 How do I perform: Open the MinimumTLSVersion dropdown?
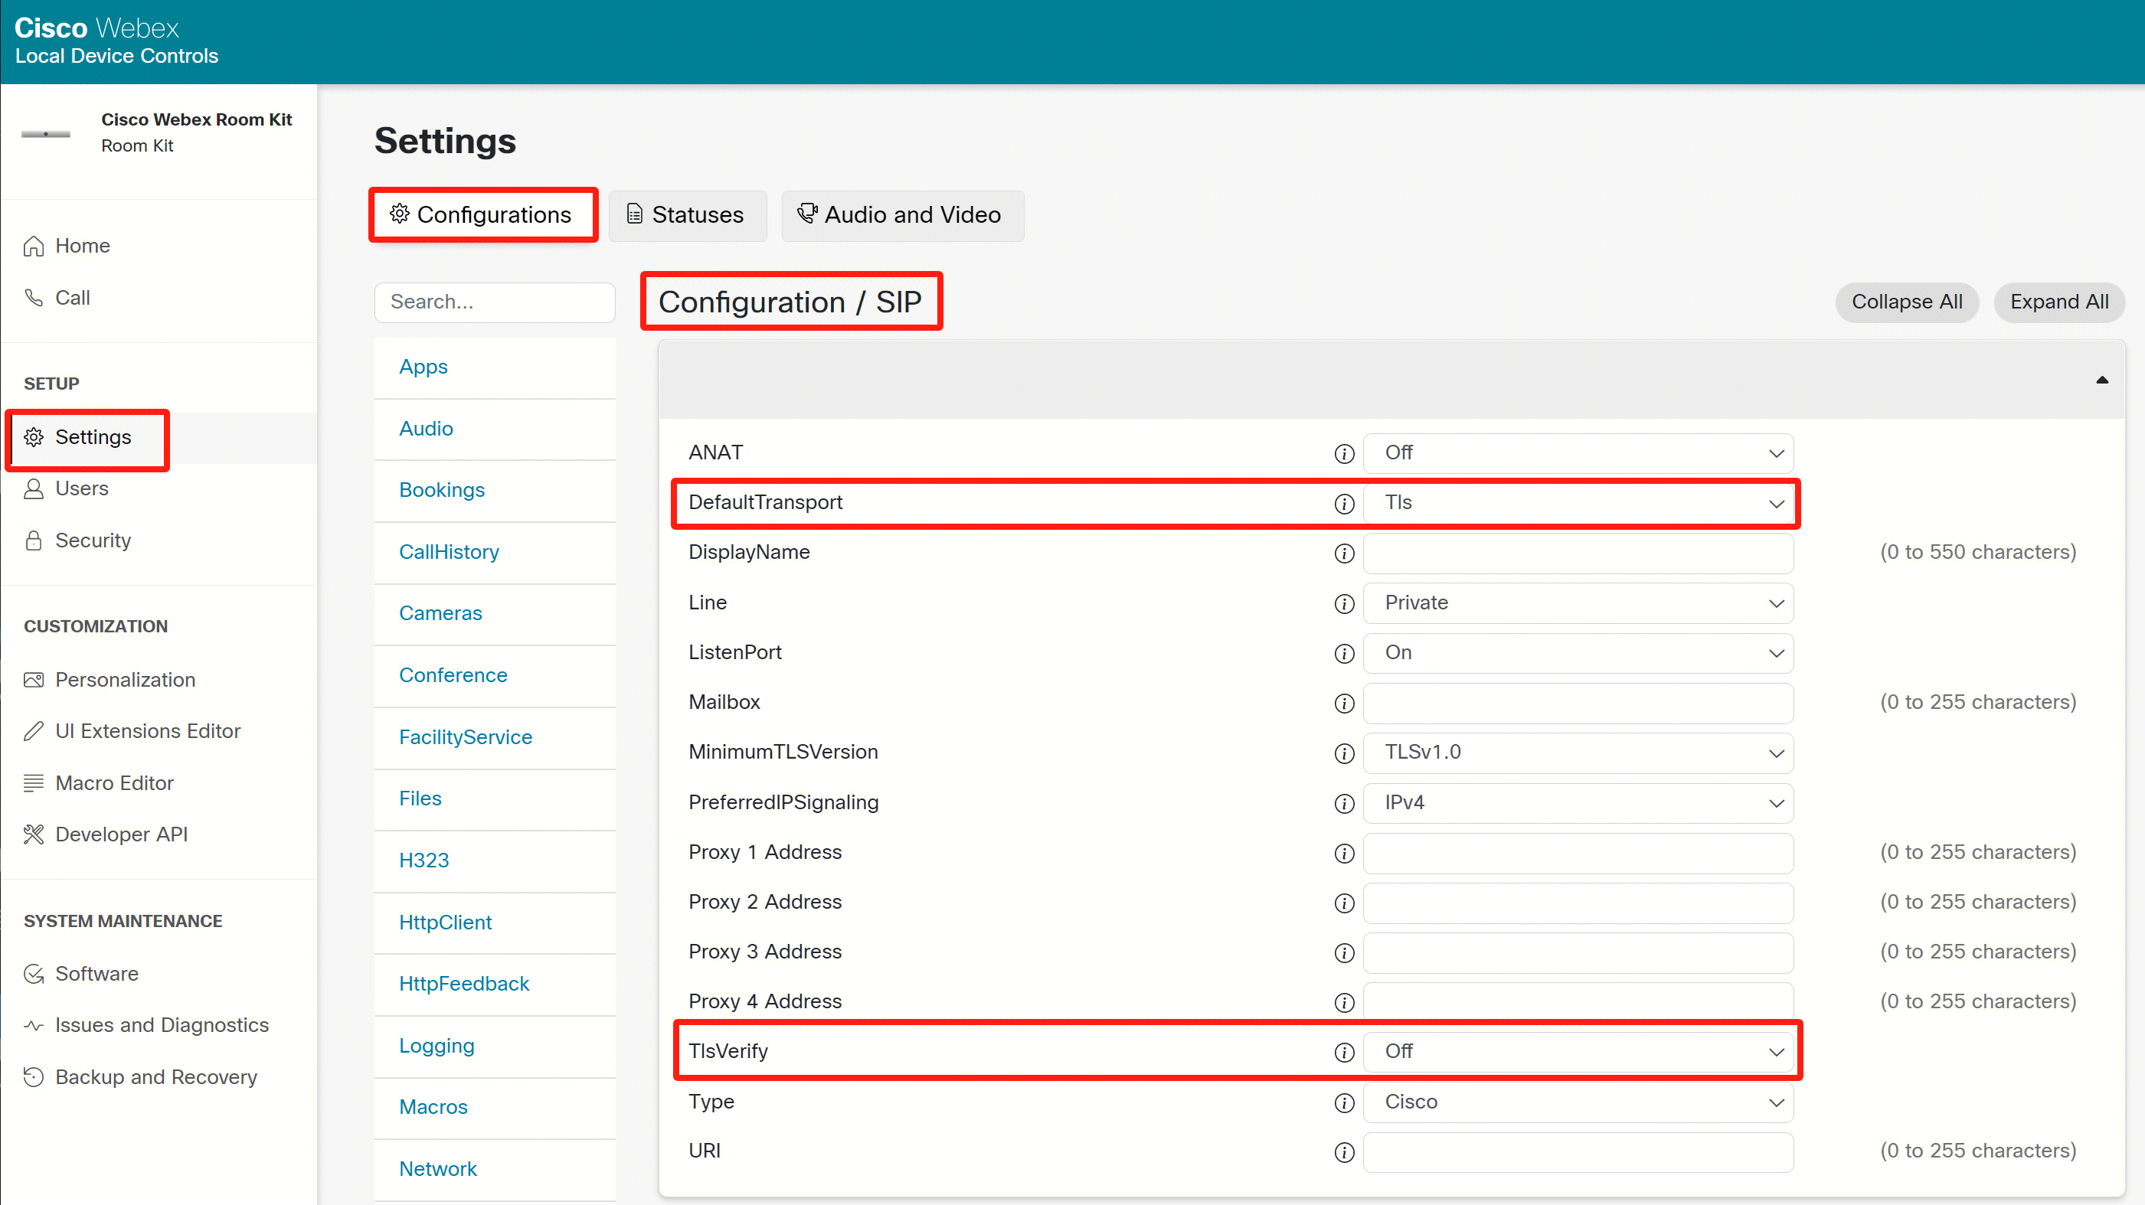(1578, 753)
